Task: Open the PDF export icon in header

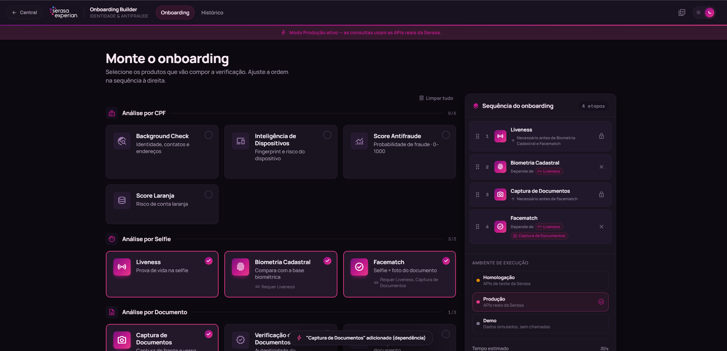Action: [682, 12]
